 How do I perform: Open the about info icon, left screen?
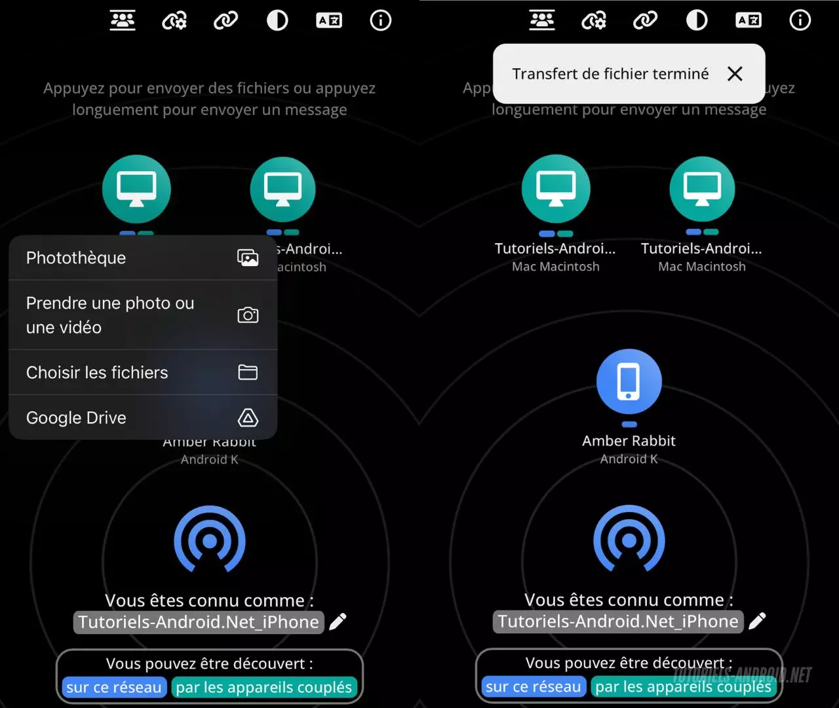tap(381, 21)
